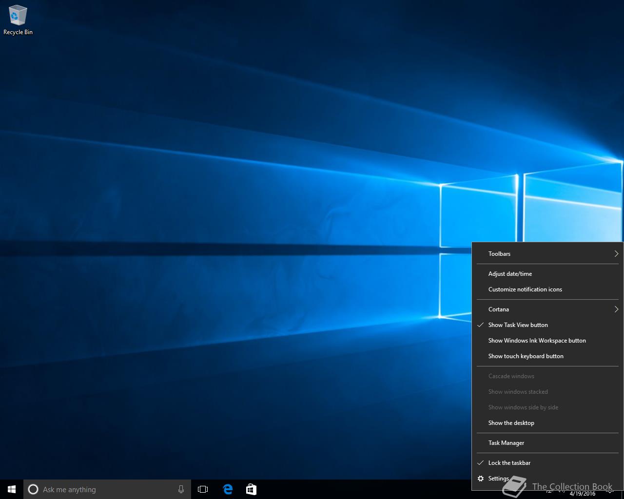Choose Customize notification icons

pyautogui.click(x=547, y=289)
